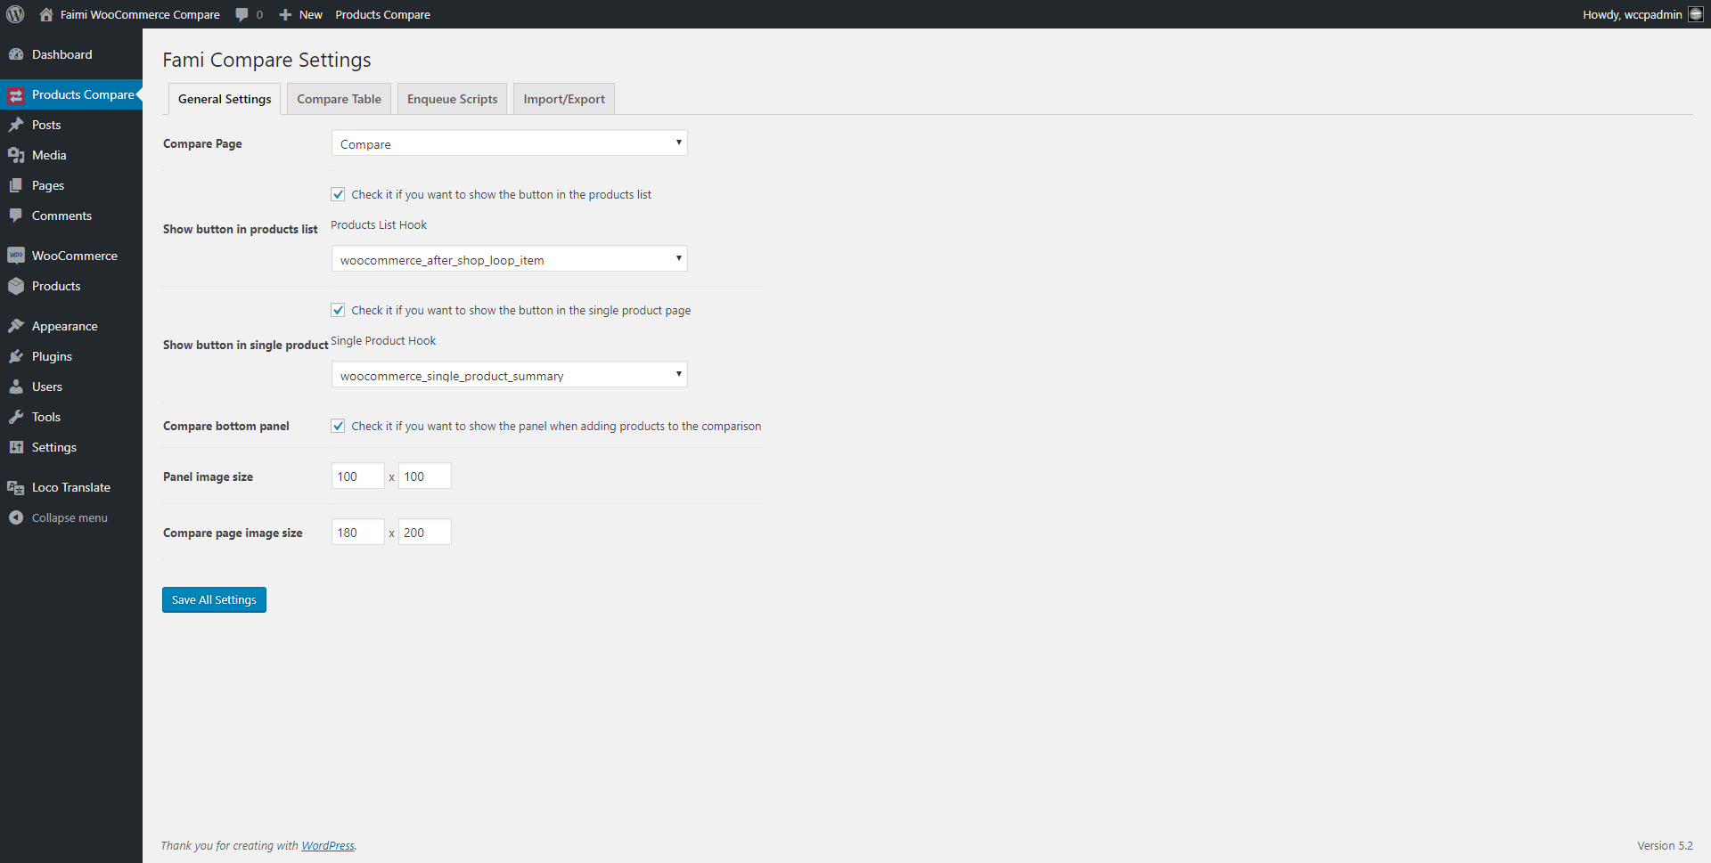The height and width of the screenshot is (863, 1711).
Task: Click the Tools wrench icon
Action: click(16, 417)
